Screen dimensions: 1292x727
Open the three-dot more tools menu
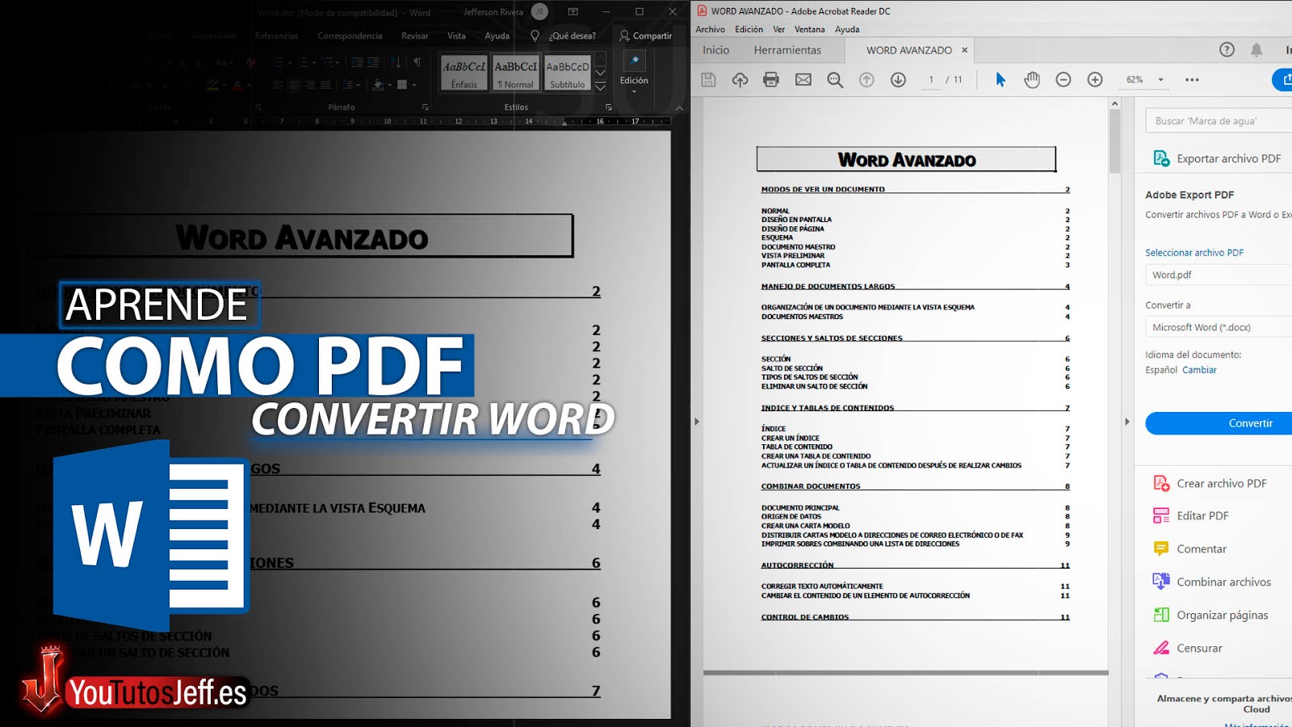(x=1192, y=79)
